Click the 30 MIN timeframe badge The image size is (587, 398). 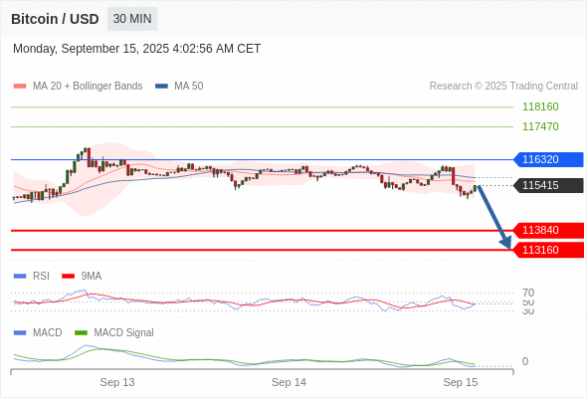[x=132, y=19]
